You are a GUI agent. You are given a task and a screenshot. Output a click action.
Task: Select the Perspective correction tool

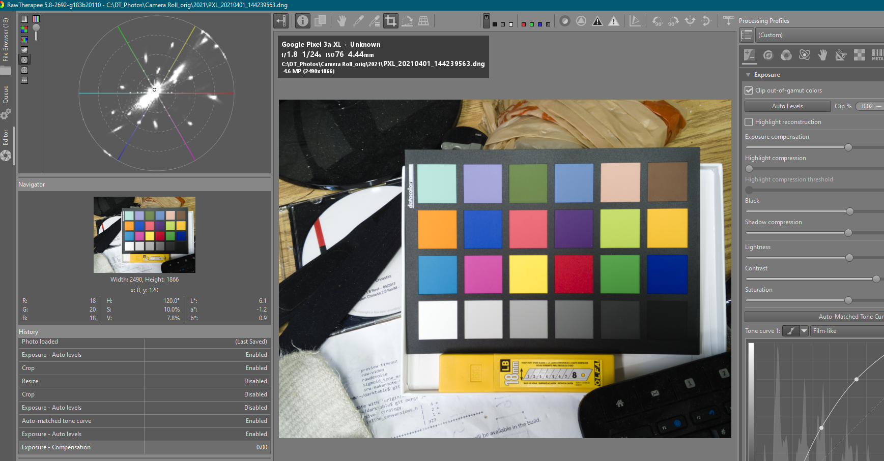(423, 21)
